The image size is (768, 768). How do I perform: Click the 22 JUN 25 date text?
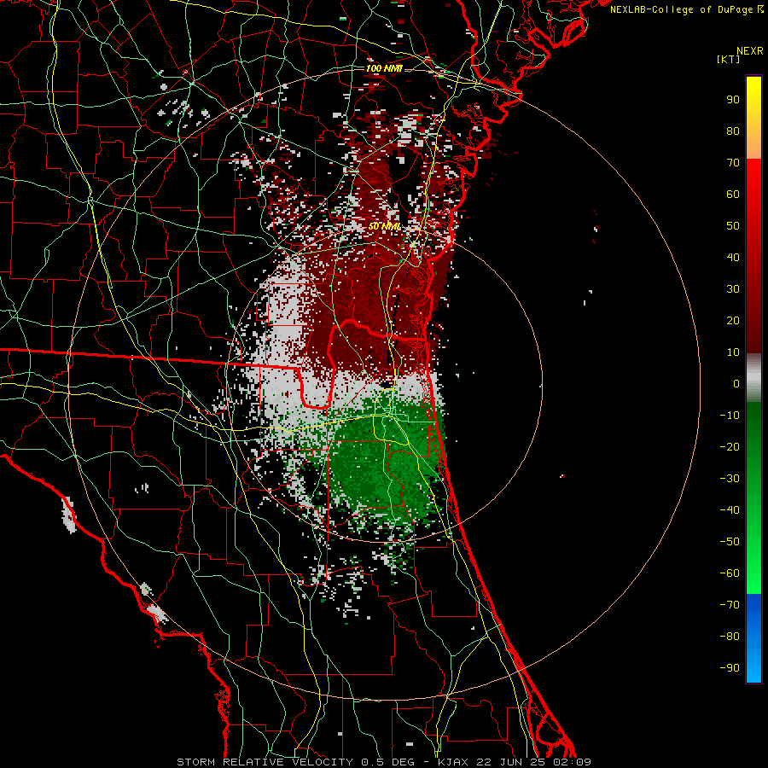coord(510,762)
